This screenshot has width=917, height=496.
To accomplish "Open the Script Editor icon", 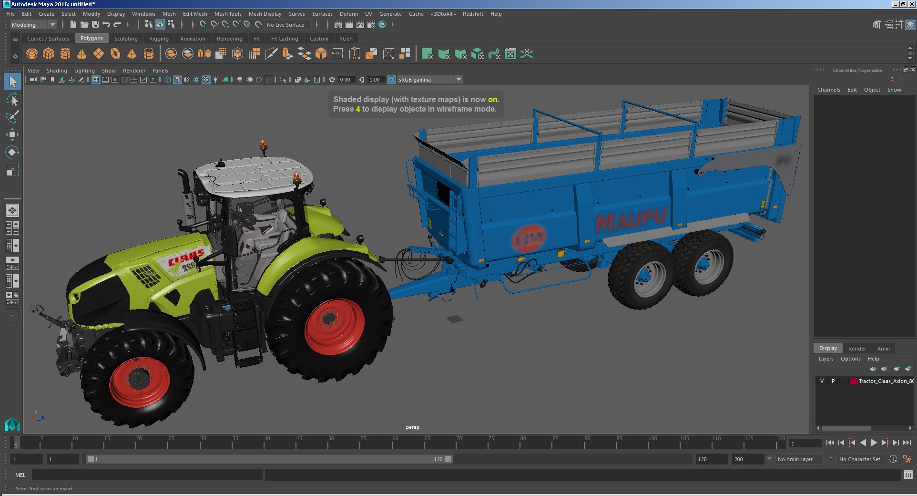I will pos(908,475).
